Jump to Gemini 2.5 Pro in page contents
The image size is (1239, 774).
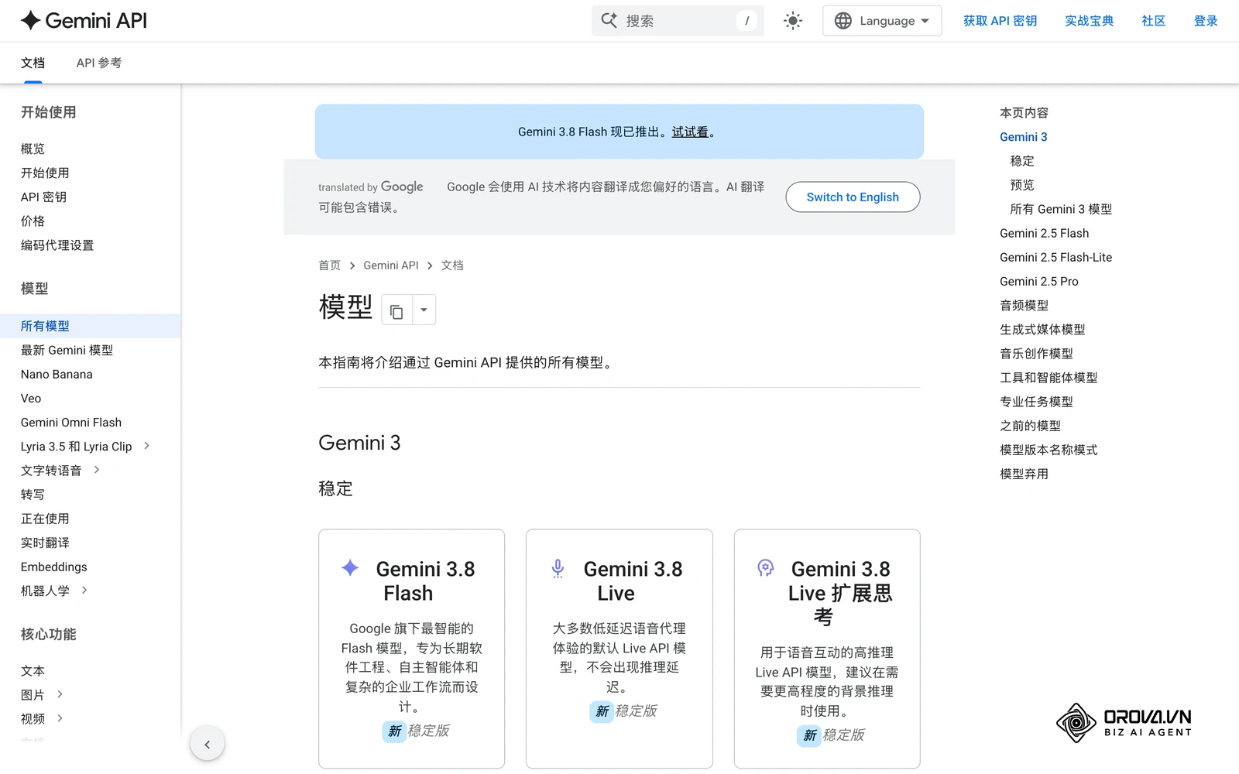[x=1038, y=281]
